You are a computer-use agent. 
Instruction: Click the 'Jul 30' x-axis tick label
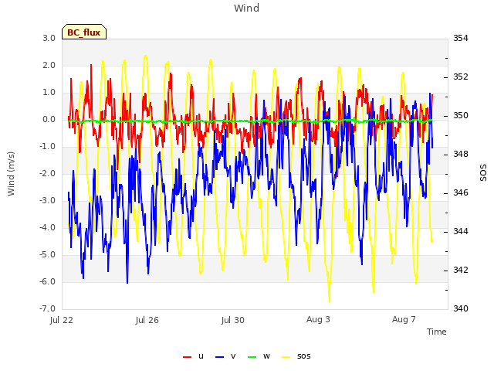tap(233, 320)
